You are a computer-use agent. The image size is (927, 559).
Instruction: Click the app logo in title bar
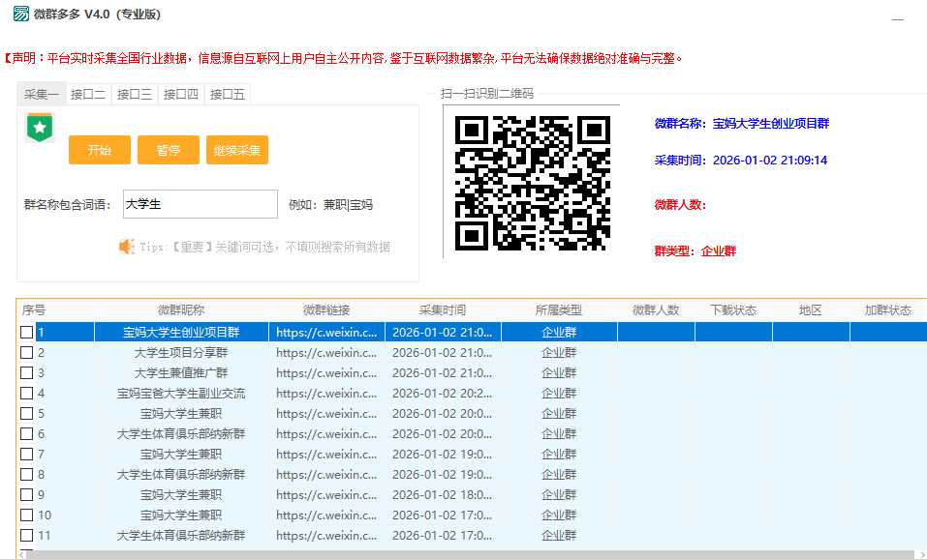coord(19,14)
